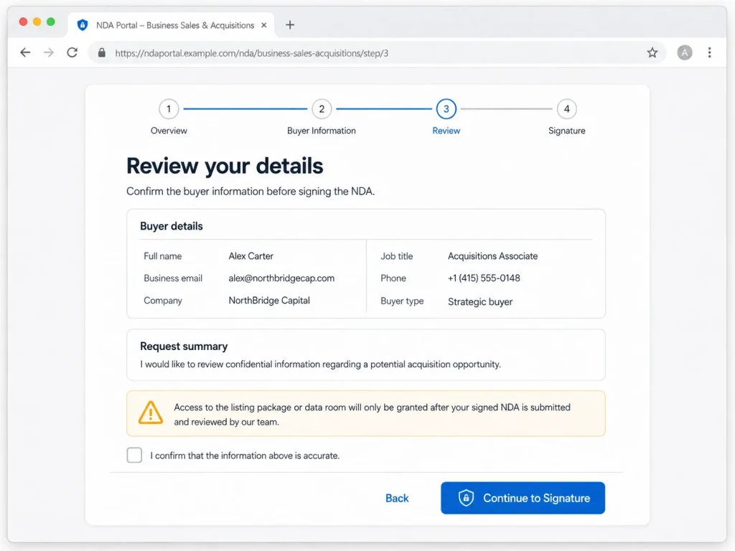The width and height of the screenshot is (735, 551).
Task: Open the browser three-dot menu
Action: tap(709, 52)
